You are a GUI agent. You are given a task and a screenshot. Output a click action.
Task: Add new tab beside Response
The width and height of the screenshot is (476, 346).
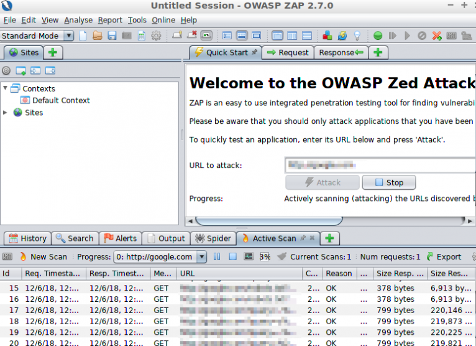click(x=378, y=53)
